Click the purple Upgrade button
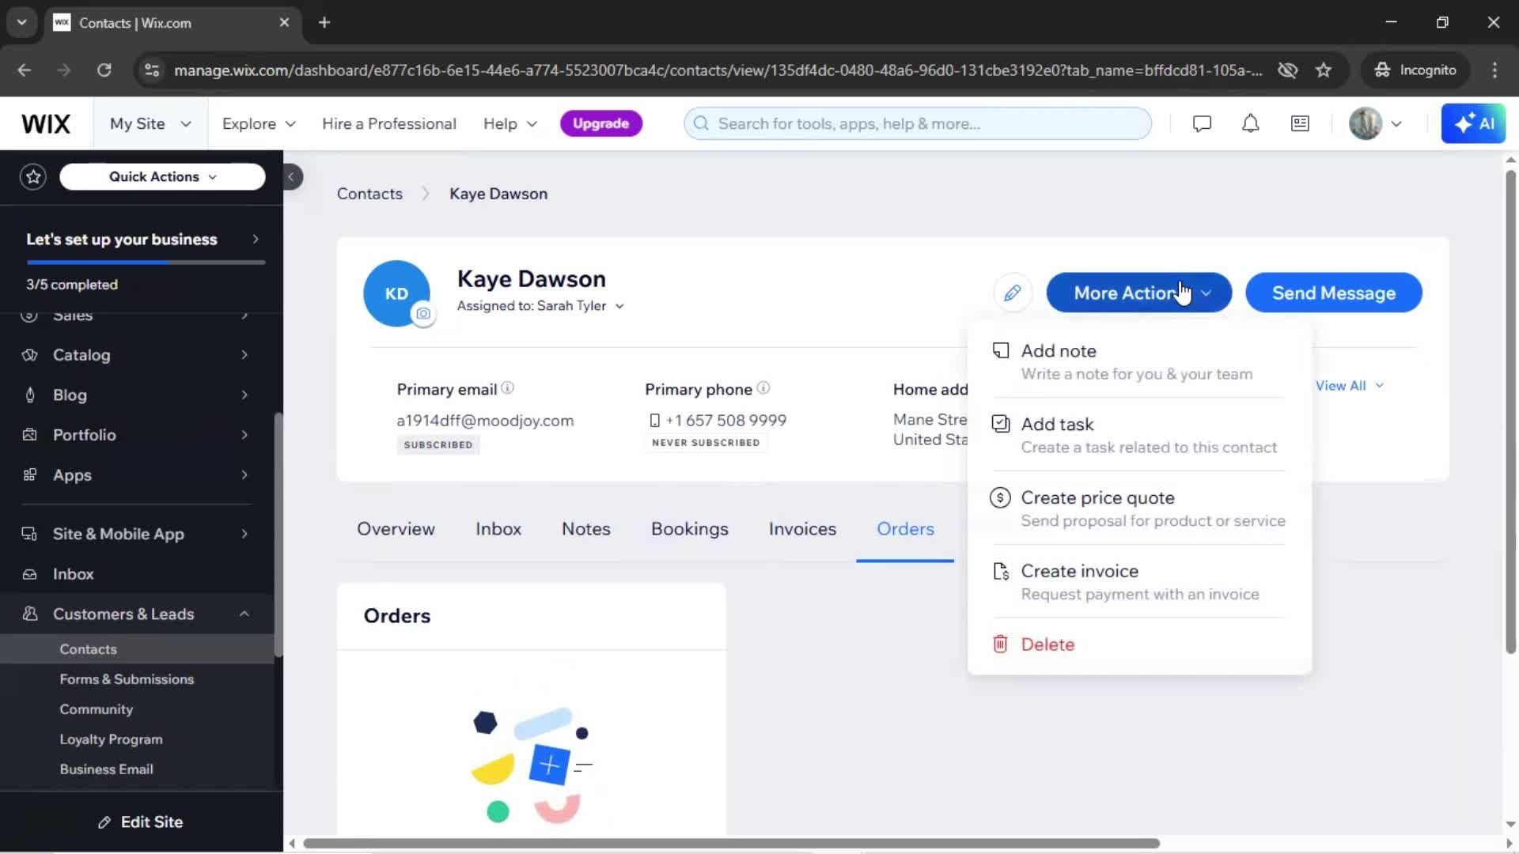 pyautogui.click(x=600, y=124)
